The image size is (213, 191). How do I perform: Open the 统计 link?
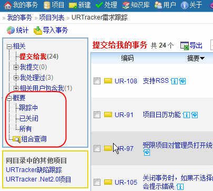[x=22, y=30]
